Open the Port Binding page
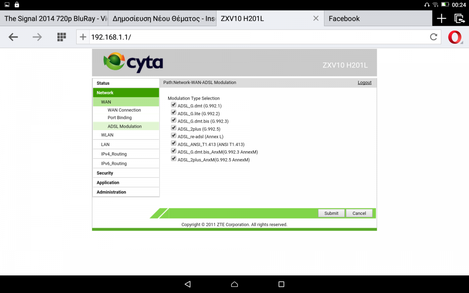469x293 pixels. [x=120, y=118]
